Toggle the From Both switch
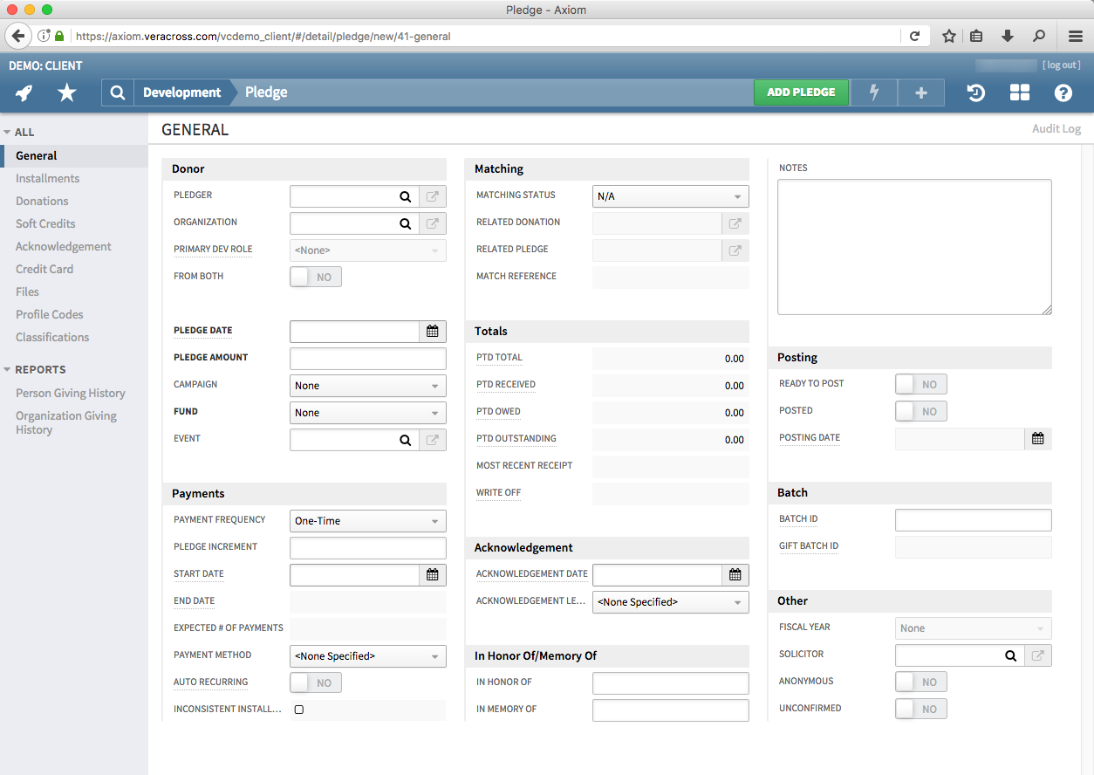 315,277
